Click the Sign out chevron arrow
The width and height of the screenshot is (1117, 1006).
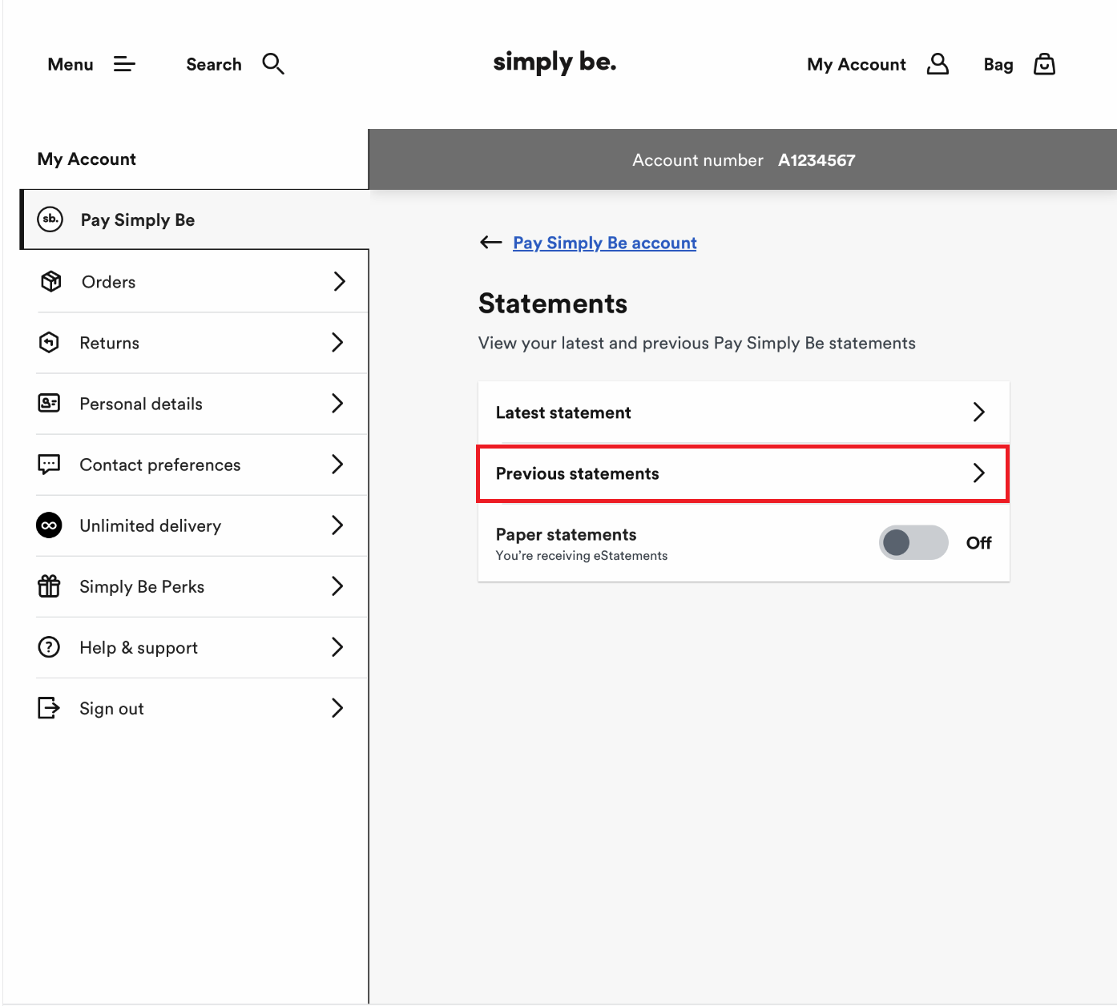point(337,708)
